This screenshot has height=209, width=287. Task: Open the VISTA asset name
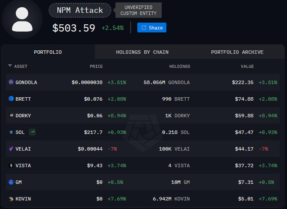coord(23,165)
